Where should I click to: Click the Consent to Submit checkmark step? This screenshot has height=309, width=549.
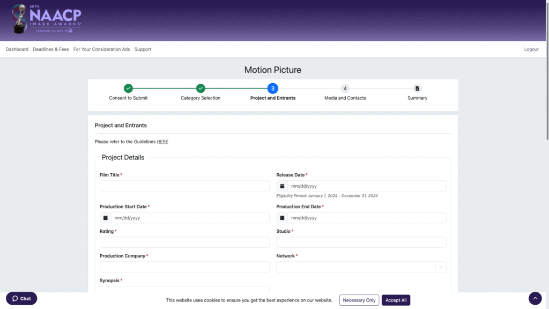tap(128, 89)
